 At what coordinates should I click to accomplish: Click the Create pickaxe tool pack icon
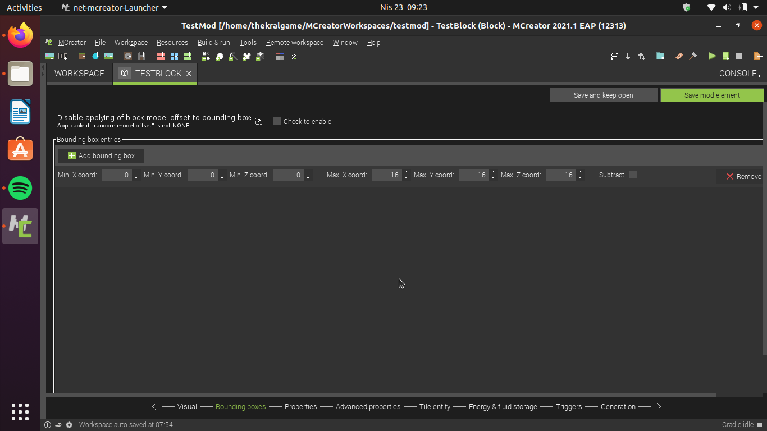[x=233, y=56]
